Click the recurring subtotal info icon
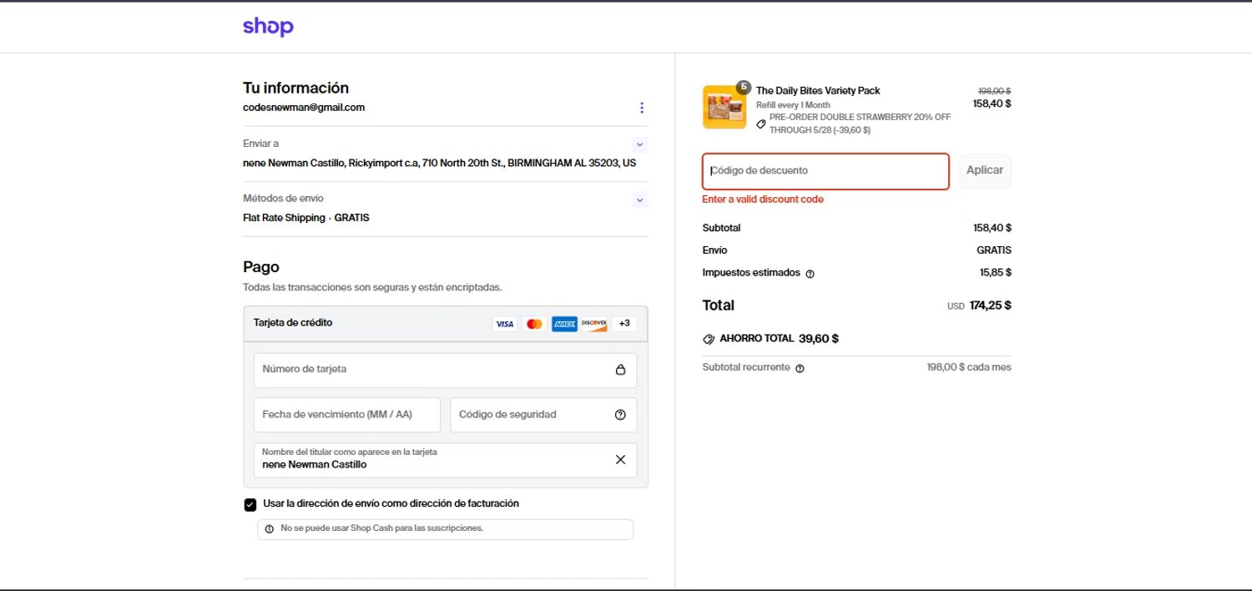The height and width of the screenshot is (591, 1252). click(800, 368)
